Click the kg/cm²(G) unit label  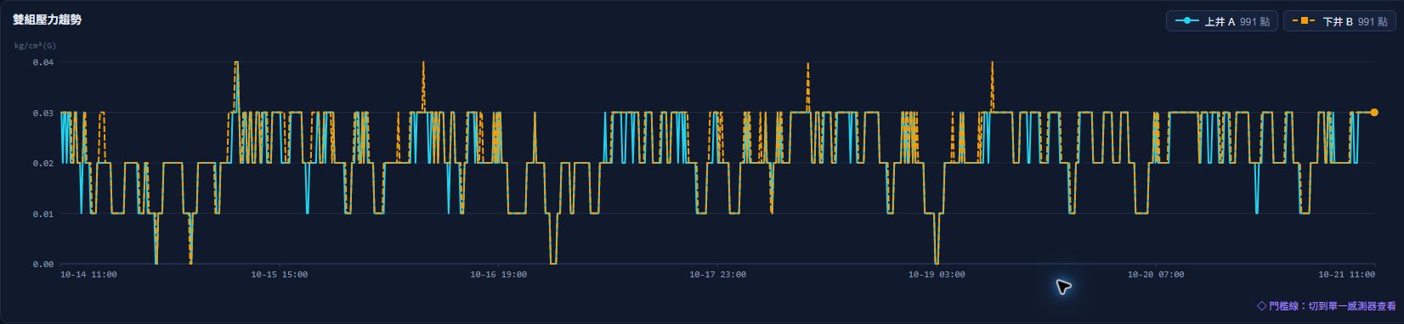[36, 46]
